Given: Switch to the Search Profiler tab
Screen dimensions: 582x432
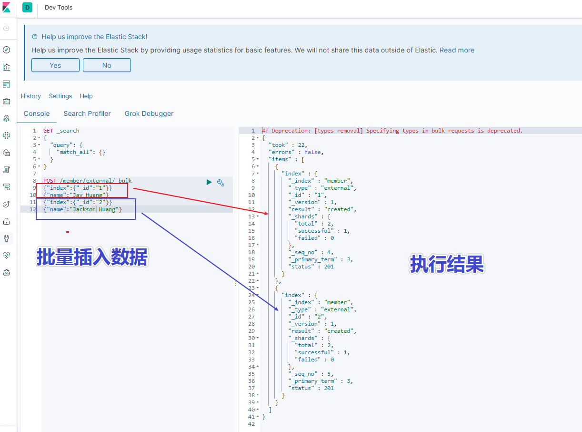Looking at the screenshot, I should click(87, 113).
